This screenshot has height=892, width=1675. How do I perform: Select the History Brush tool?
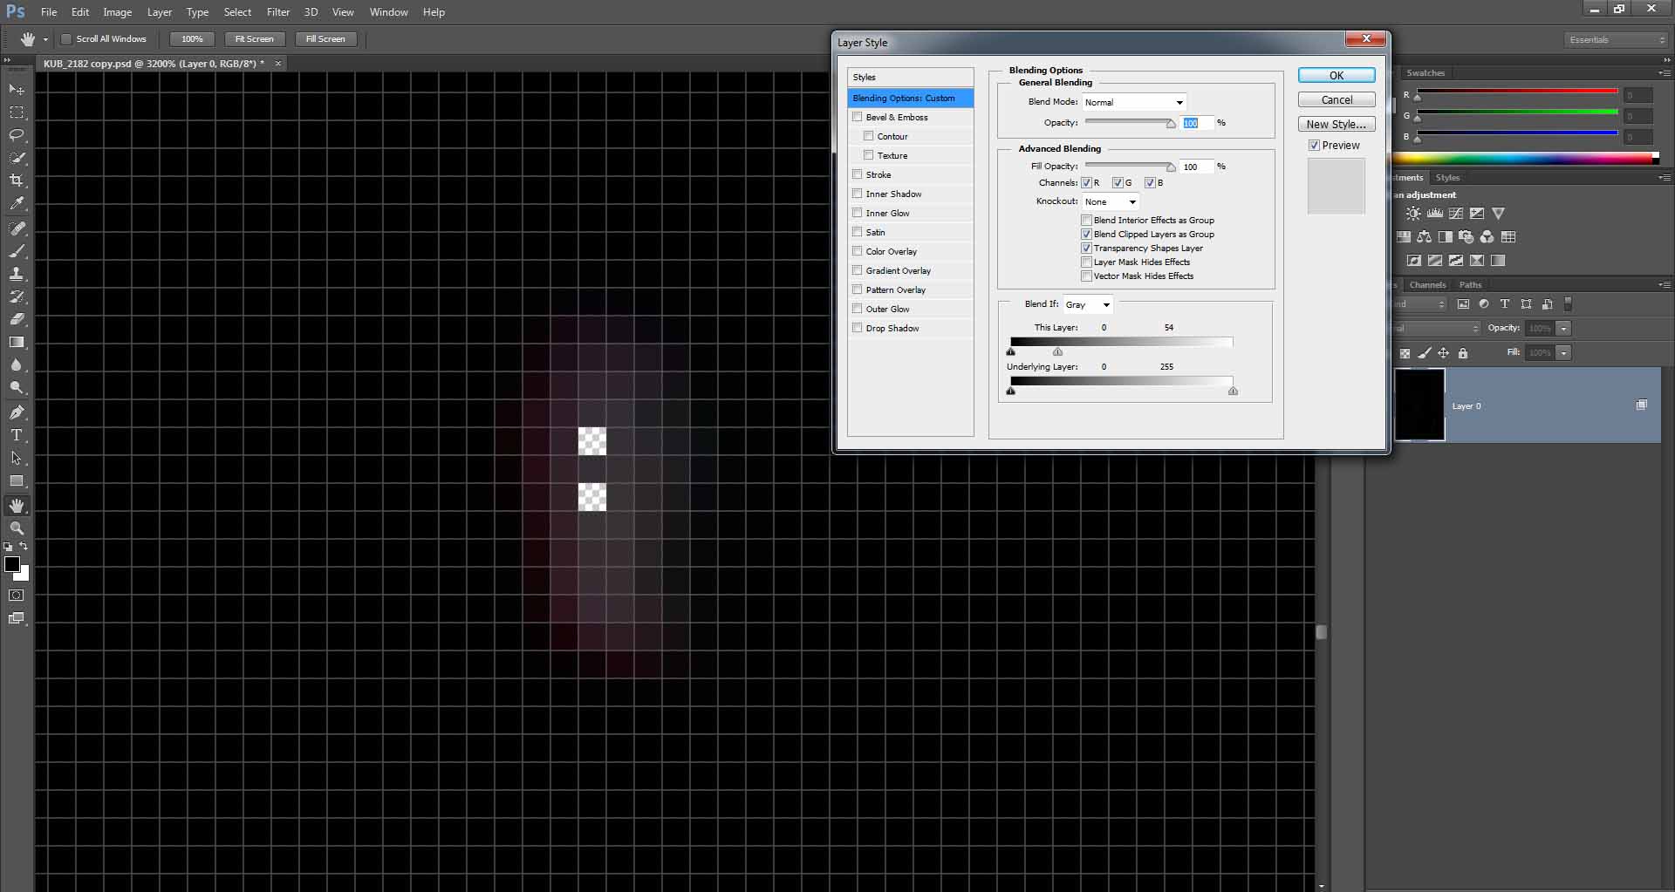click(x=17, y=296)
